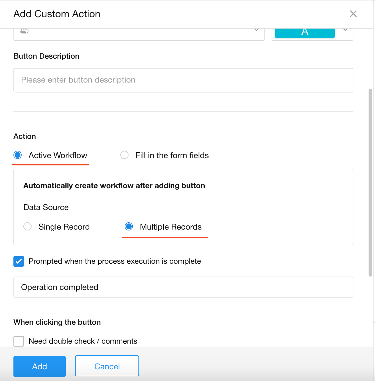Click the Data Source label
The height and width of the screenshot is (381, 375).
point(46,207)
